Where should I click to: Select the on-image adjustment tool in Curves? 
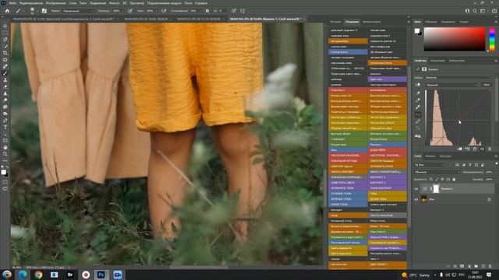[x=418, y=85]
